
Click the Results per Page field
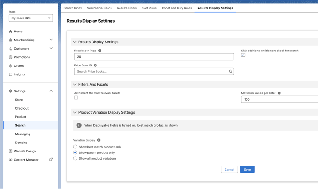click(x=154, y=57)
